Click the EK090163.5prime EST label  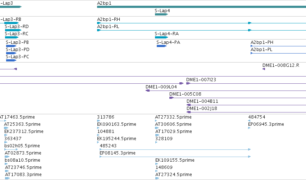[x=117, y=124]
